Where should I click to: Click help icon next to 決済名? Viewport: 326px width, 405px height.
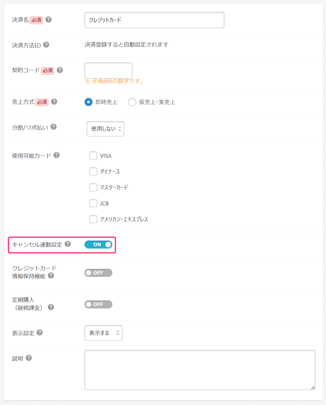point(49,20)
